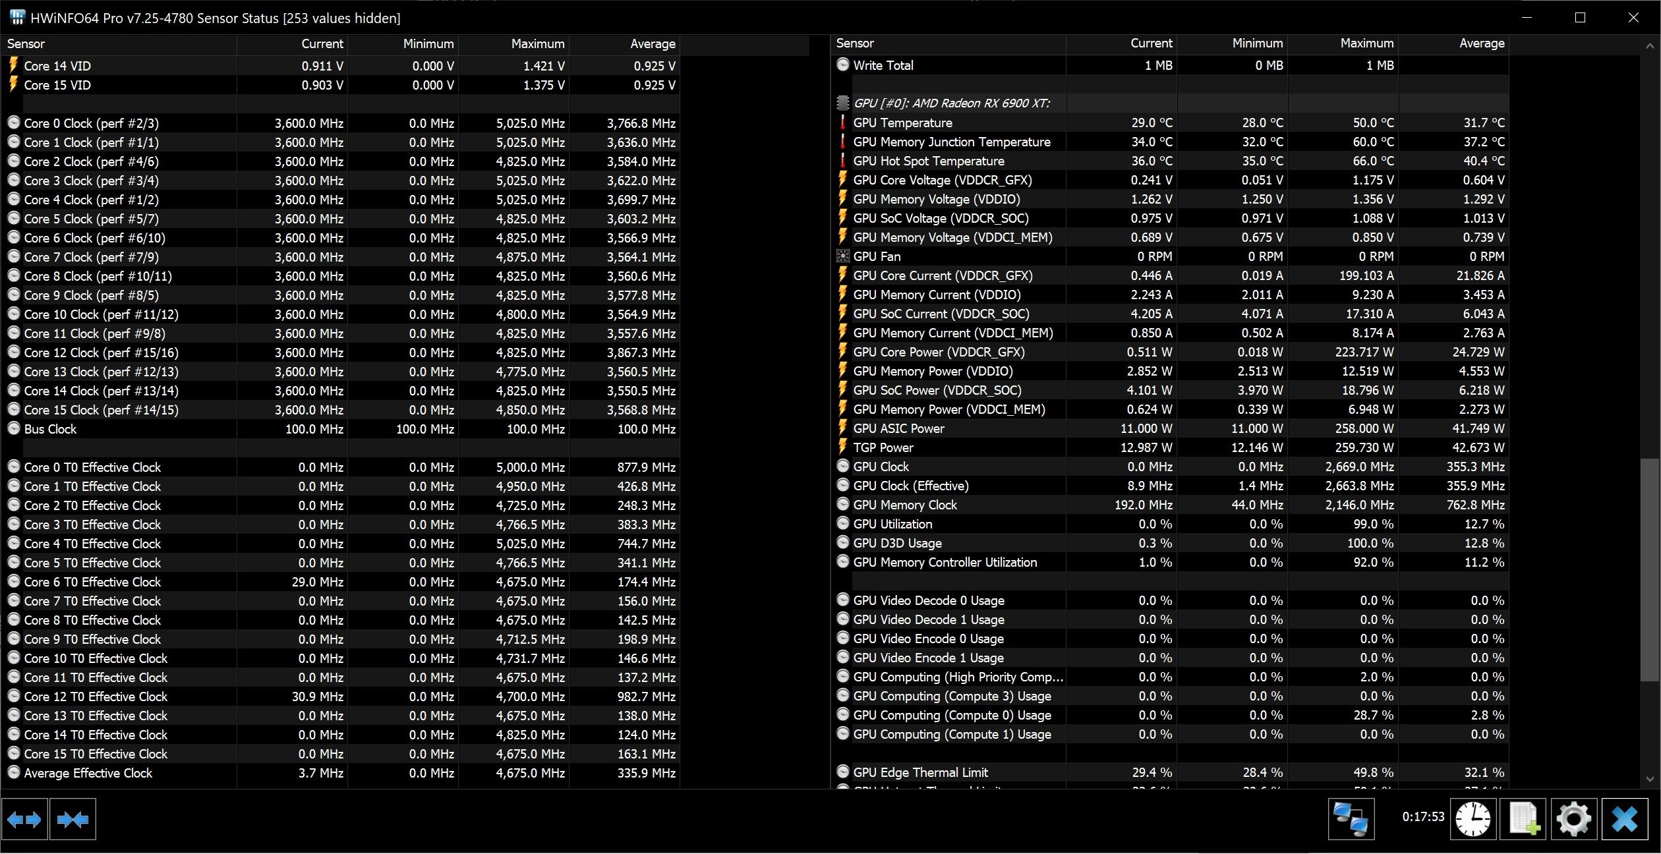Select the GPU Memory Clock row
This screenshot has width=1661, height=854.
(1170, 505)
